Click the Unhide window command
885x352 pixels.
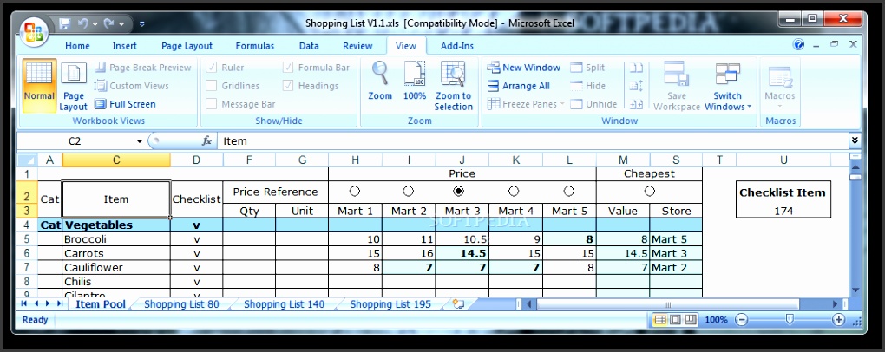point(593,104)
